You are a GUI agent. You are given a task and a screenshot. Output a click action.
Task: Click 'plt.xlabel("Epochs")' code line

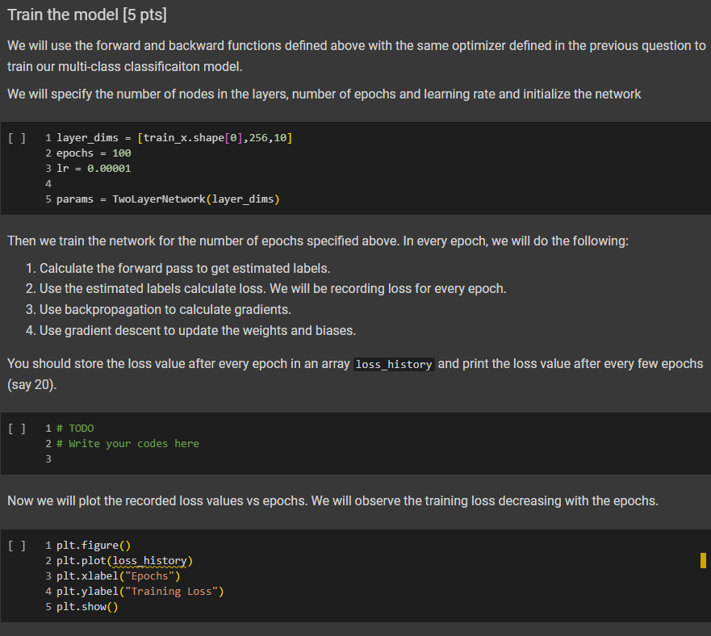[x=119, y=576]
